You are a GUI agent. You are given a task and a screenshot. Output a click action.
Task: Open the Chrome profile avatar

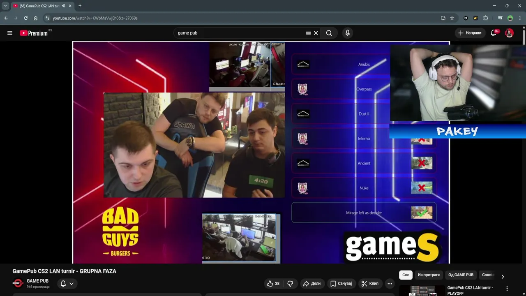(510, 18)
